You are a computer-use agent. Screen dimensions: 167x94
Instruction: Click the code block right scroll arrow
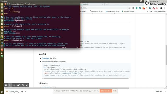click(130, 79)
